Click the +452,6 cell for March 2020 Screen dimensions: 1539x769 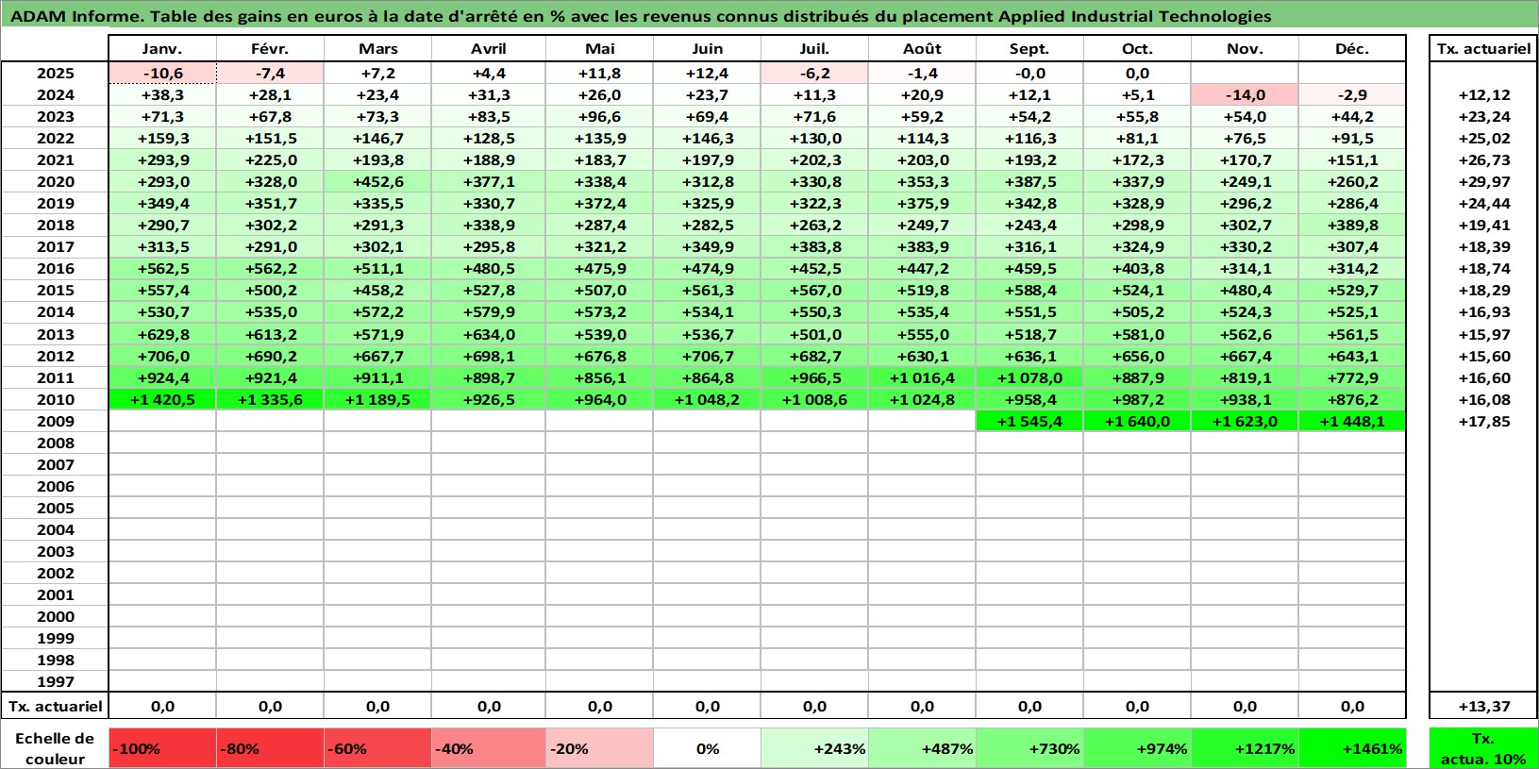click(x=377, y=181)
